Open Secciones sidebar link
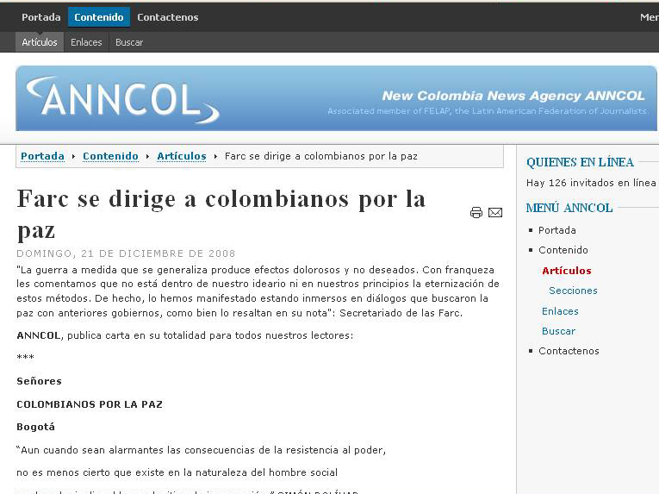Screen dimensions: 659x494 click(x=573, y=291)
